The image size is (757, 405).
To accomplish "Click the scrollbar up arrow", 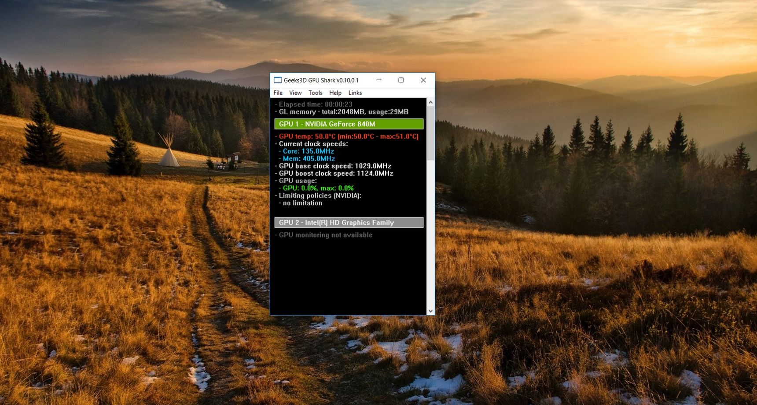I will (430, 102).
